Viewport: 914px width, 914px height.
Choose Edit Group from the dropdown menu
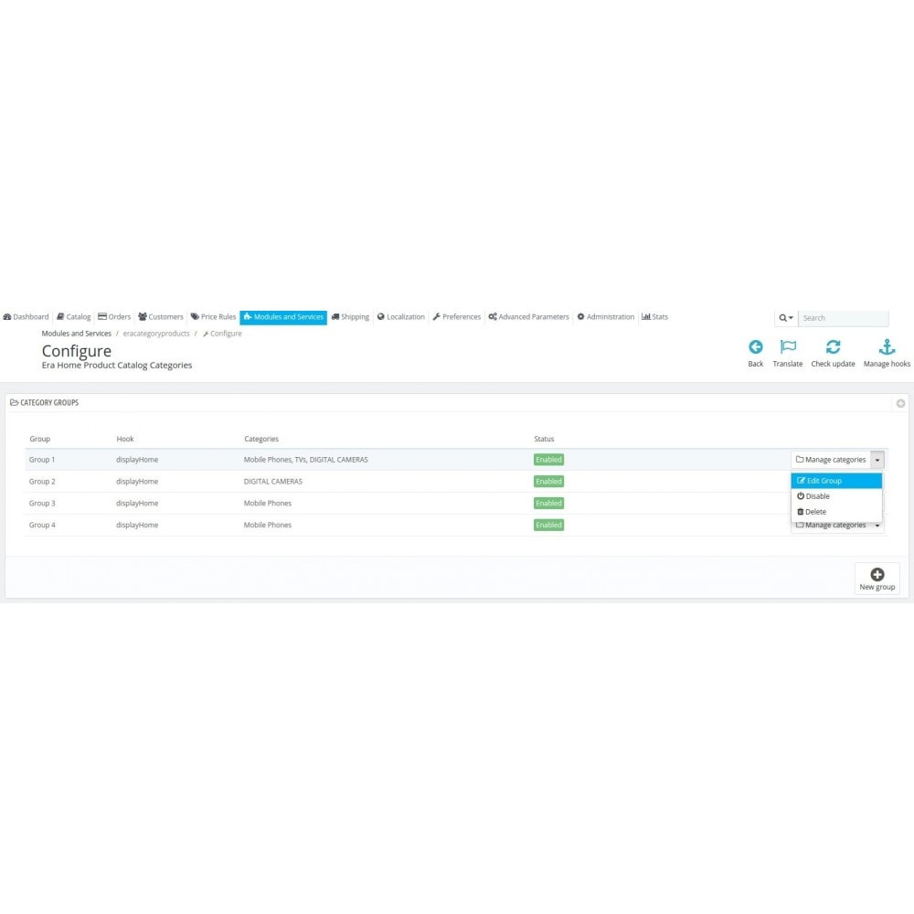point(836,481)
